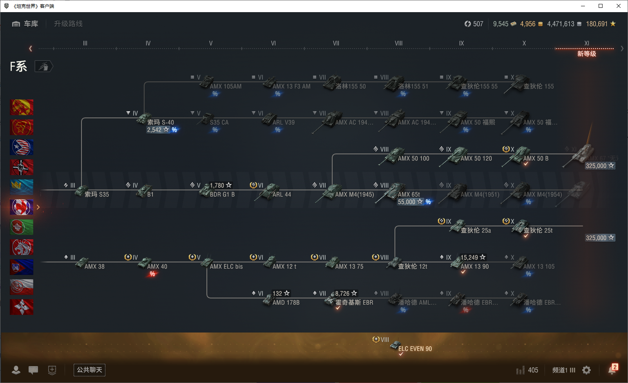This screenshot has height=383, width=628.
Task: Select the white-and-red Poland nation flag
Action: tap(22, 287)
